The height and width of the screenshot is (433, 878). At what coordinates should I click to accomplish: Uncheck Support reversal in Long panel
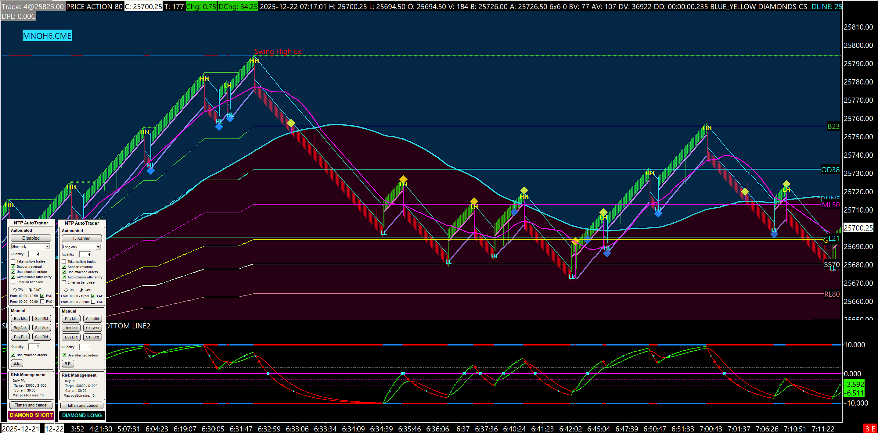click(x=64, y=267)
